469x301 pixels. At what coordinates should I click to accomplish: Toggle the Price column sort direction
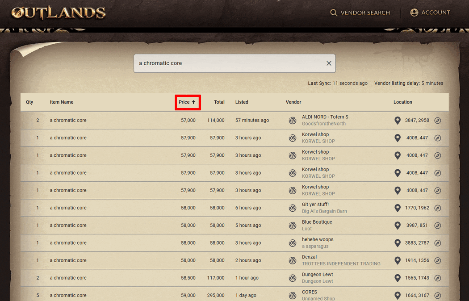188,102
